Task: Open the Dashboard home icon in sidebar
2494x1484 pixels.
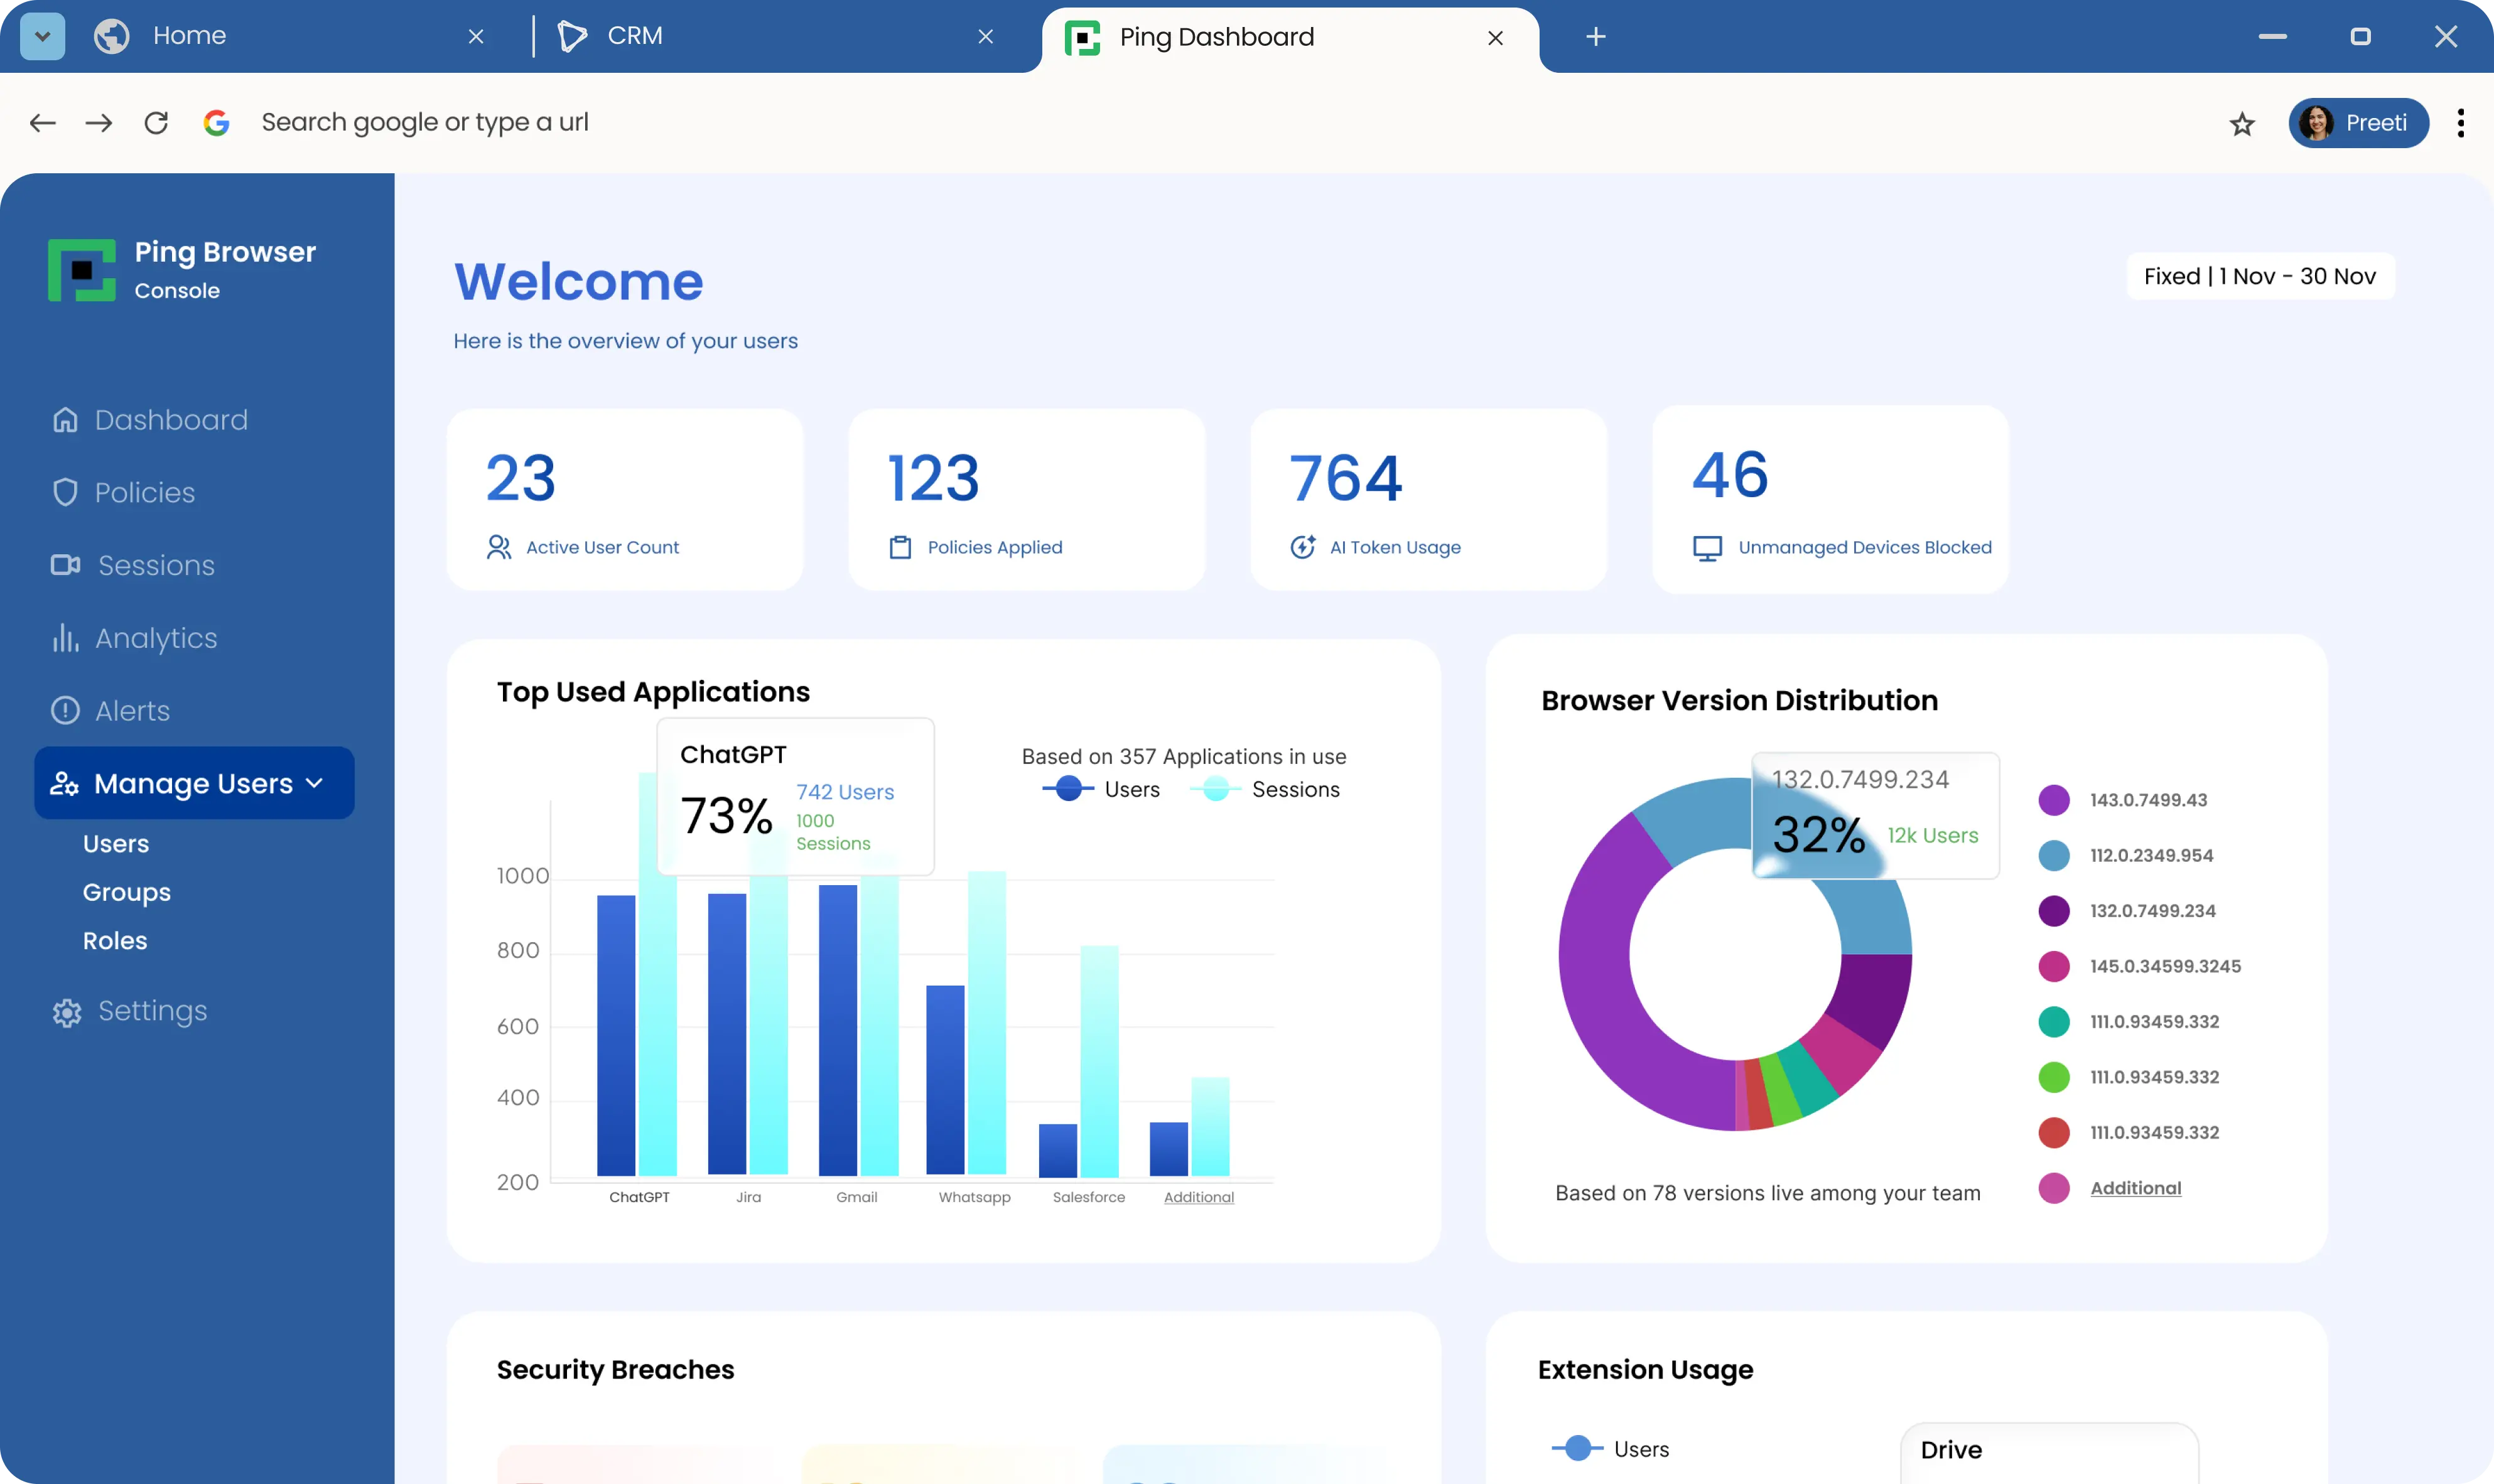Action: click(x=65, y=420)
